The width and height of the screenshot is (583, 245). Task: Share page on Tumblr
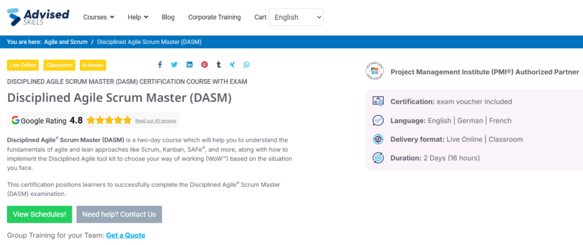click(x=219, y=65)
